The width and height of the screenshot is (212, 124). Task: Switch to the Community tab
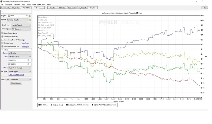click(5, 8)
